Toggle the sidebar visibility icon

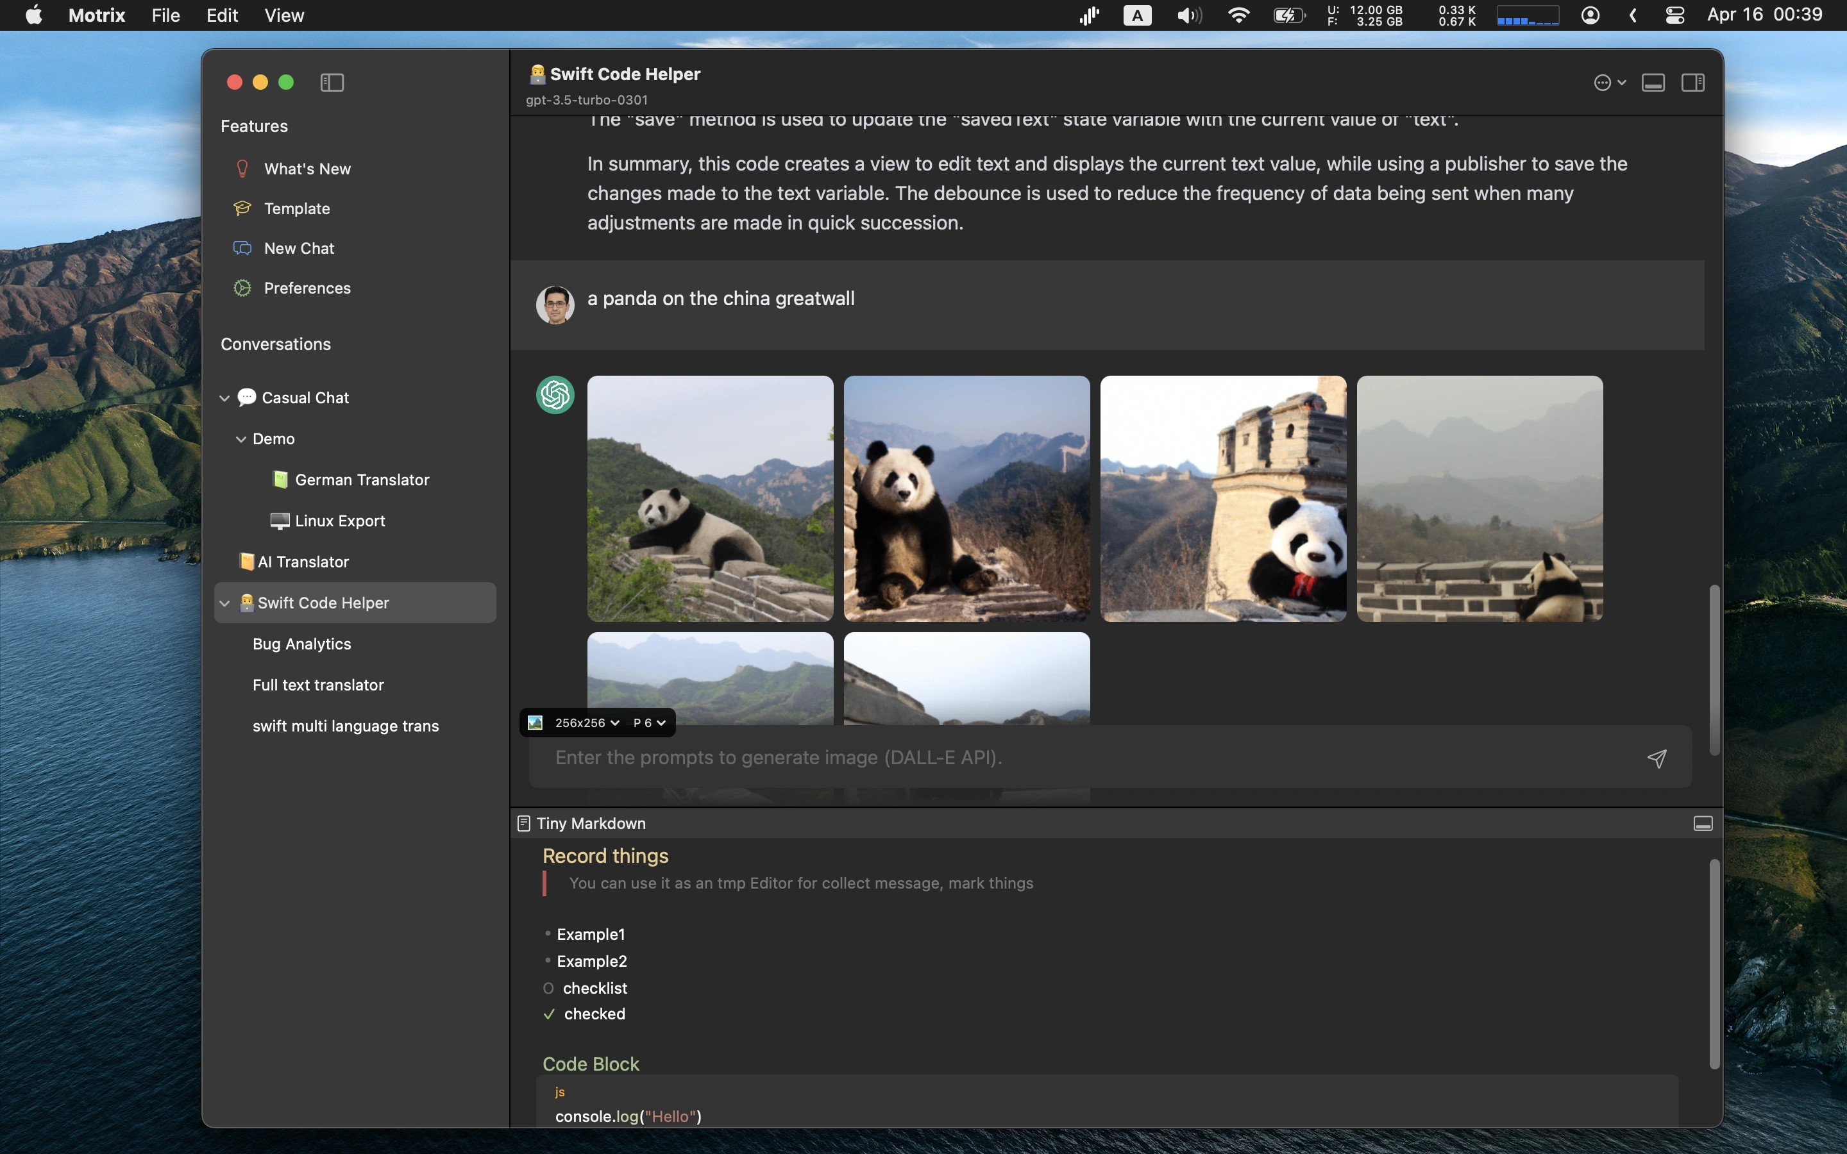coord(332,83)
